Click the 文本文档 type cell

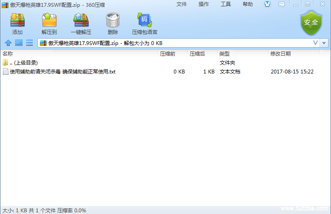click(230, 72)
